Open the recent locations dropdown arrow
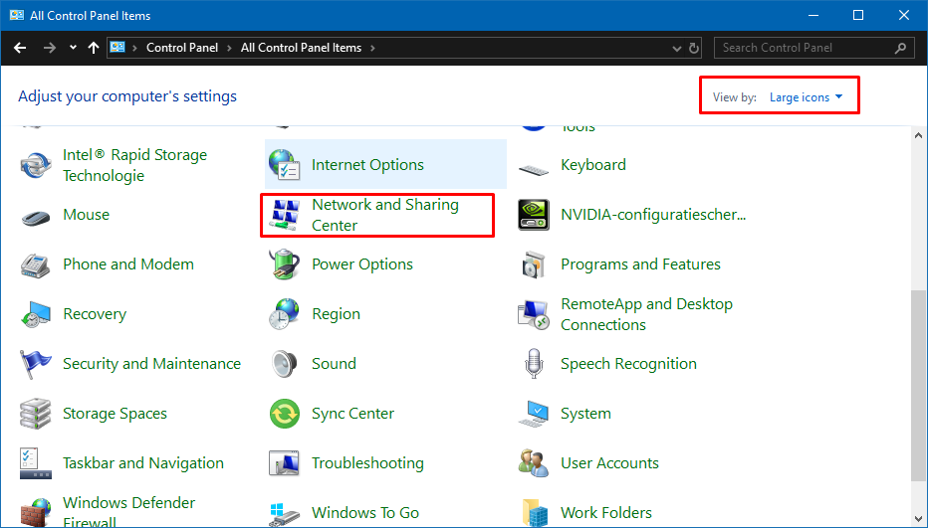Screen dimensions: 928x528 coord(73,48)
